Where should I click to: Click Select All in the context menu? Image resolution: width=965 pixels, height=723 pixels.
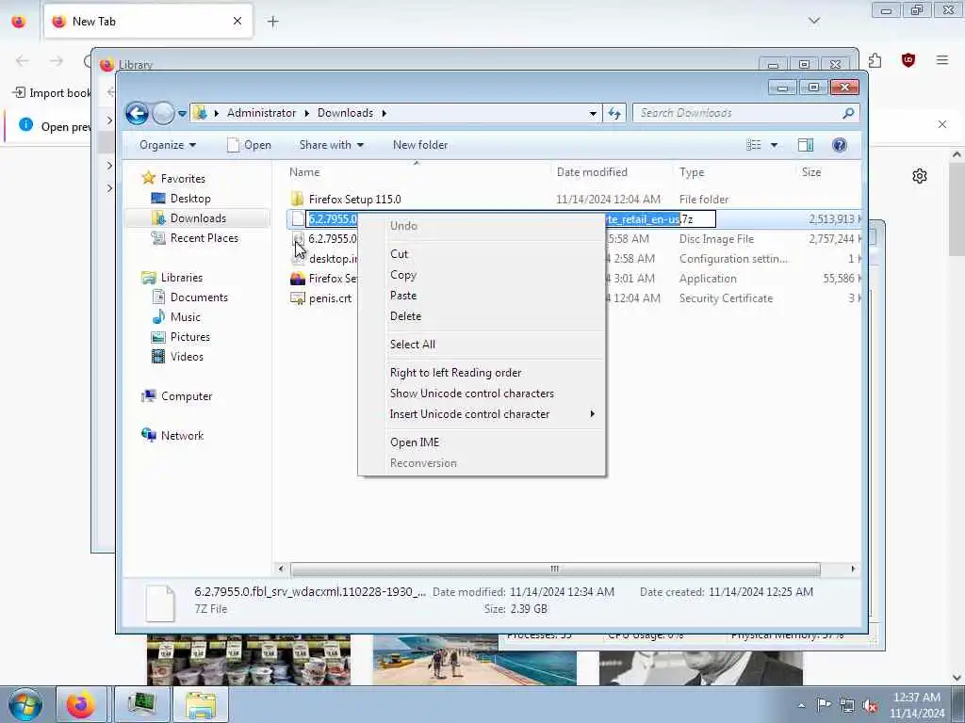click(413, 345)
